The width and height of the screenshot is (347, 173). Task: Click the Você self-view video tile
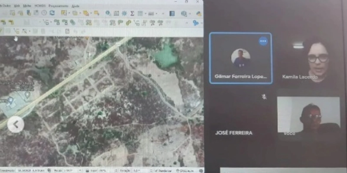pos(308,118)
